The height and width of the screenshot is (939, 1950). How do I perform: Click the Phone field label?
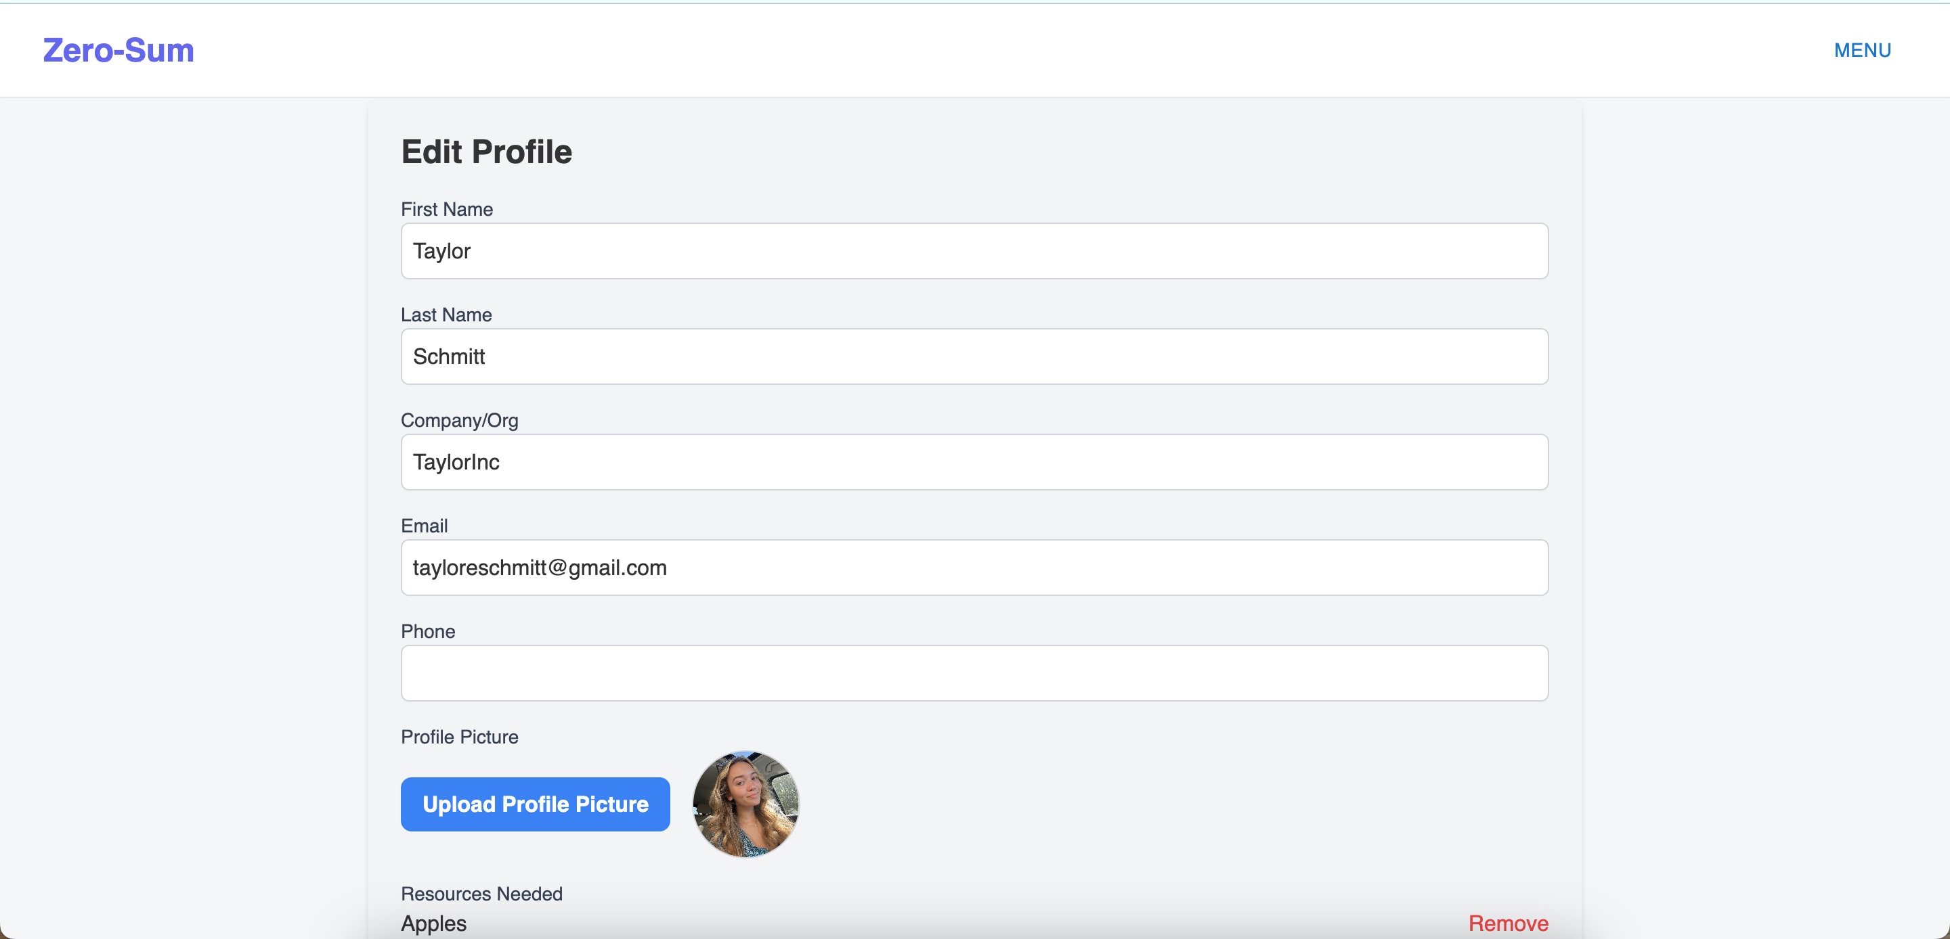(x=428, y=631)
